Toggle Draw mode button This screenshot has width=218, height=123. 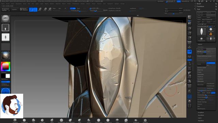click(35, 10)
